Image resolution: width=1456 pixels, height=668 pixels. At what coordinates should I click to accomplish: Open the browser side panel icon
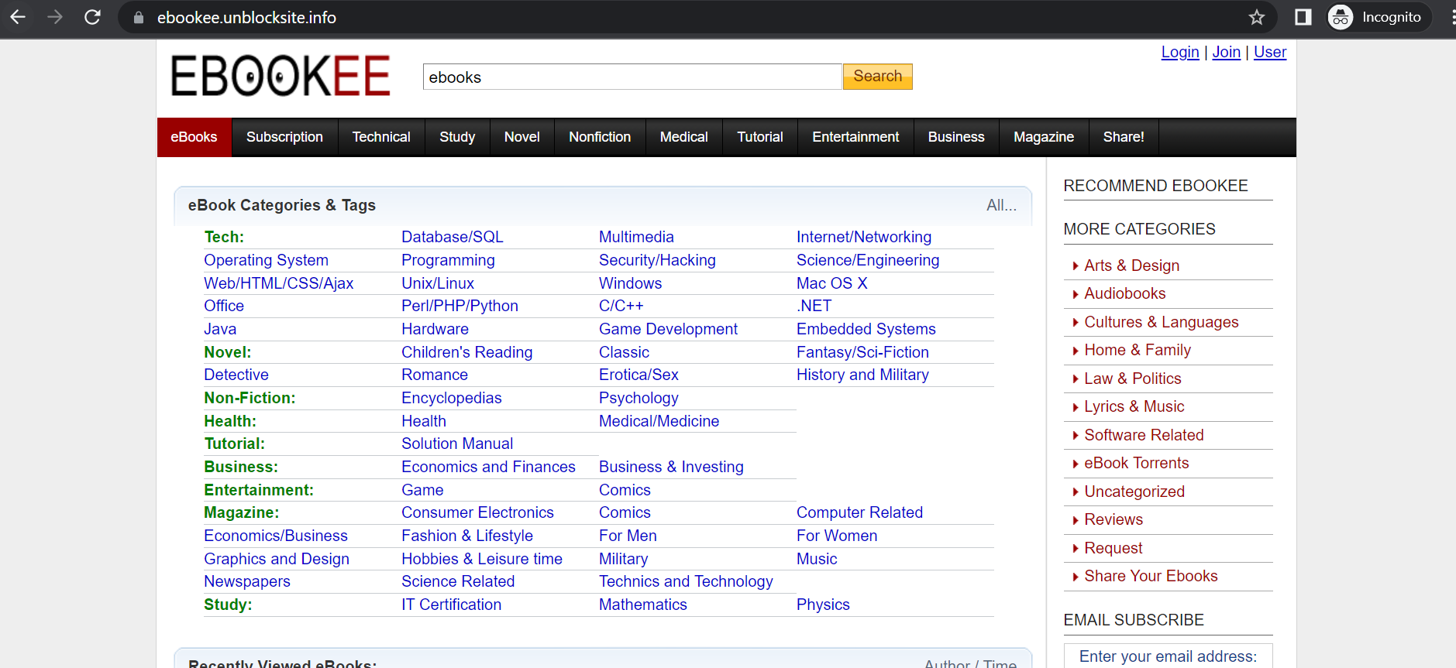1303,17
